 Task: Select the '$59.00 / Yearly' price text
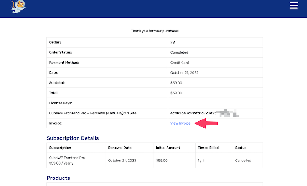click(61, 163)
